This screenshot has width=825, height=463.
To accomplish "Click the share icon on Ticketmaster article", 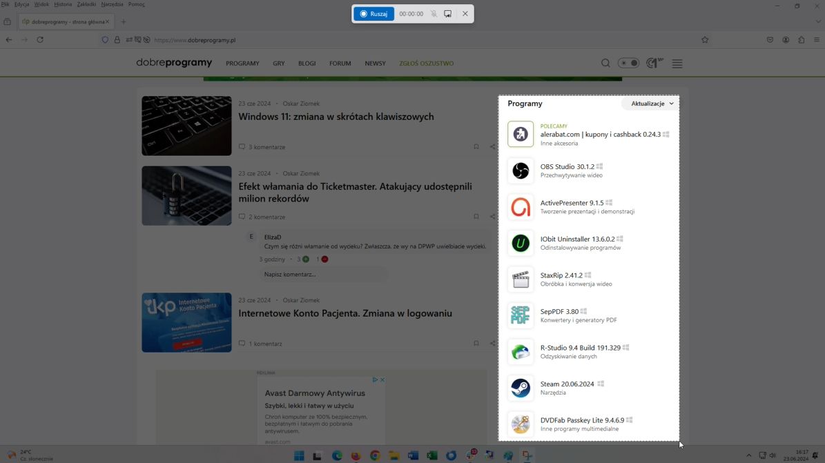I will pos(492,216).
